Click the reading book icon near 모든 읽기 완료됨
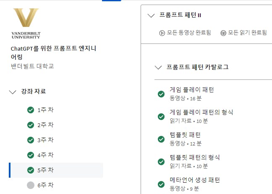This screenshot has width=272, height=194. click(x=223, y=33)
